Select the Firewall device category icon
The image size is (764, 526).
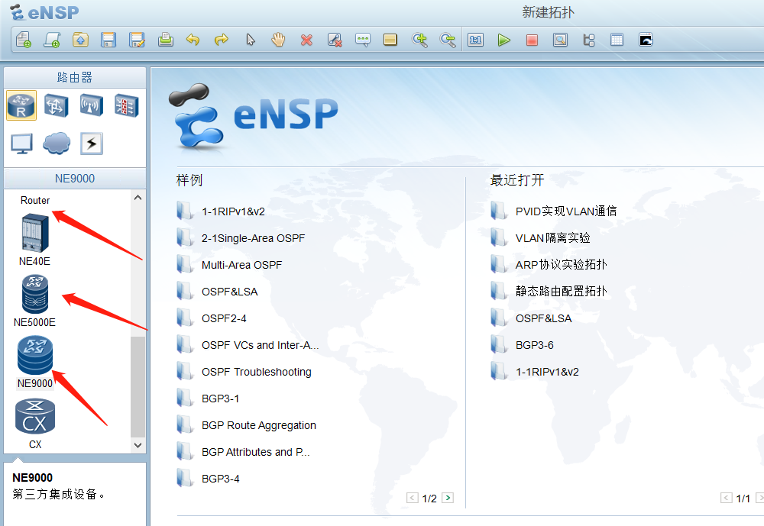point(126,105)
